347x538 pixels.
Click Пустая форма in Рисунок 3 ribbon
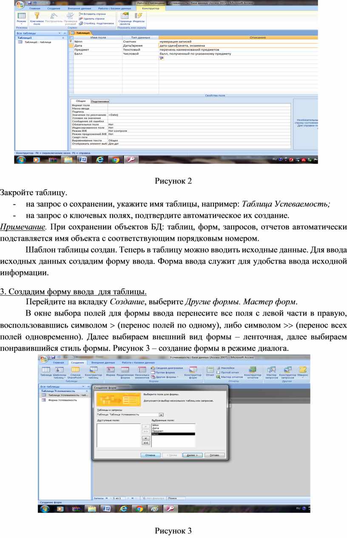[162, 372]
